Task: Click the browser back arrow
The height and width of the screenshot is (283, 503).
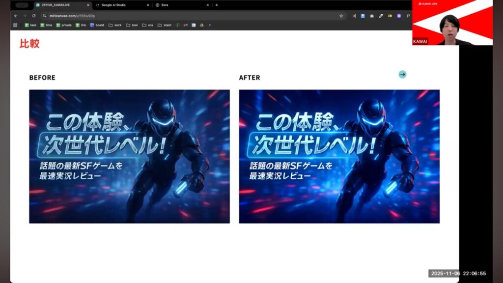Action: tap(16, 16)
